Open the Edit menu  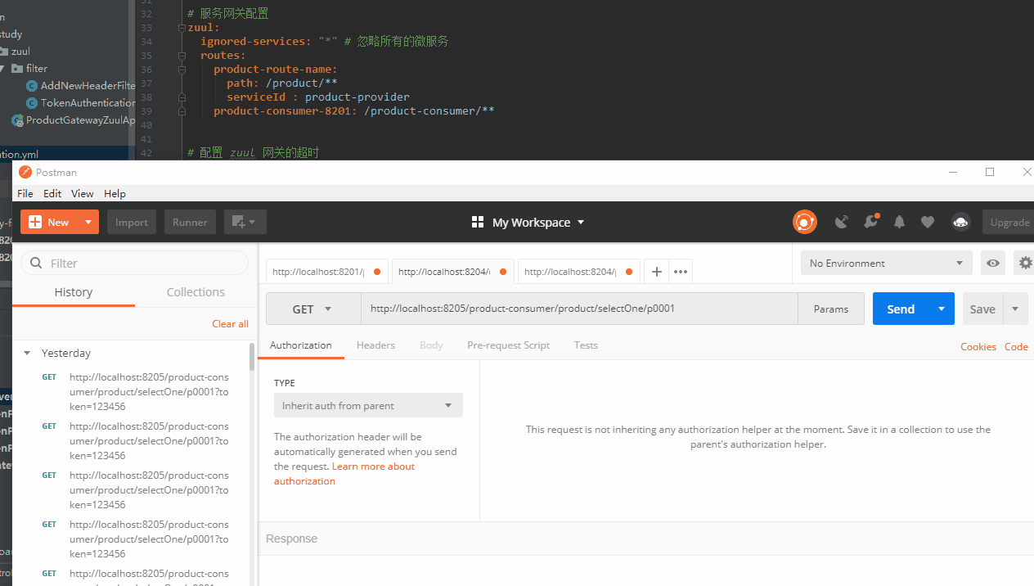tap(52, 193)
